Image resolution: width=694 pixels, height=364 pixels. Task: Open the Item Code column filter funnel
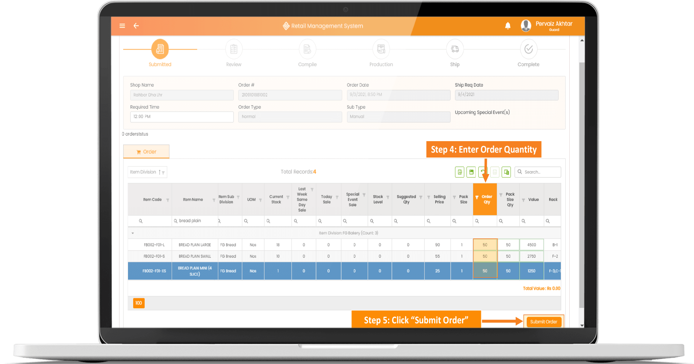[168, 200]
